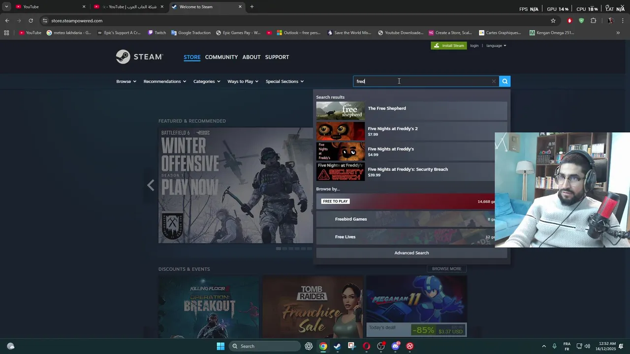Screen dimensions: 630x354
Task: Show hidden system tray icons
Action: click(x=544, y=346)
